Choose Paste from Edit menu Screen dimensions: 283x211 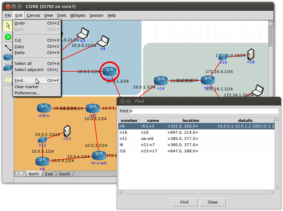37,53
